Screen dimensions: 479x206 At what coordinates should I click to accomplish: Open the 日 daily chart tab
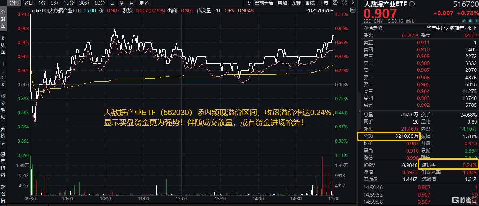pos(113,3)
